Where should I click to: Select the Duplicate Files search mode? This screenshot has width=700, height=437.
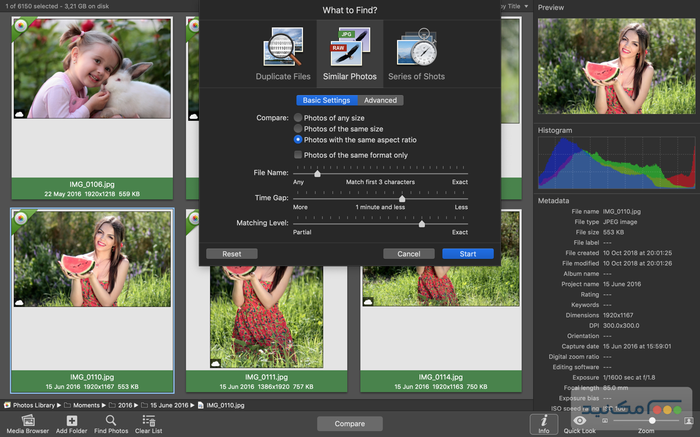point(283,53)
